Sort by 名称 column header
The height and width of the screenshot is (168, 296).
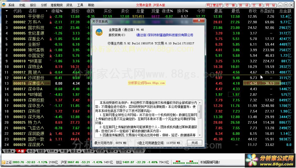(x=32, y=11)
